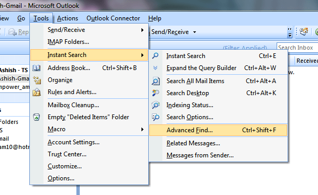Click the Search All Mail Items icon
This screenshot has height=195, width=318.
coord(156,81)
